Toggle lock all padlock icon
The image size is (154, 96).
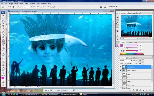pos(131,63)
